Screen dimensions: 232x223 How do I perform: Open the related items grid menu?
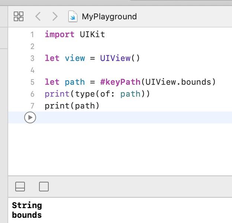19,16
